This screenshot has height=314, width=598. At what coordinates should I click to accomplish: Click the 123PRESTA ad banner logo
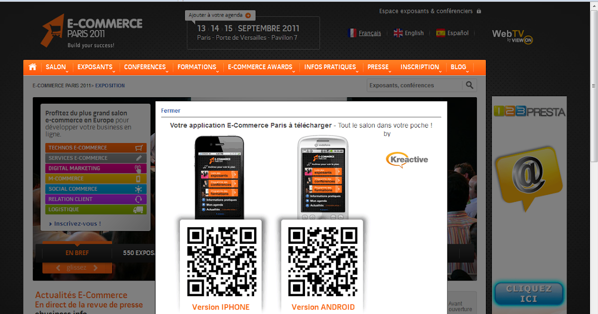point(529,111)
